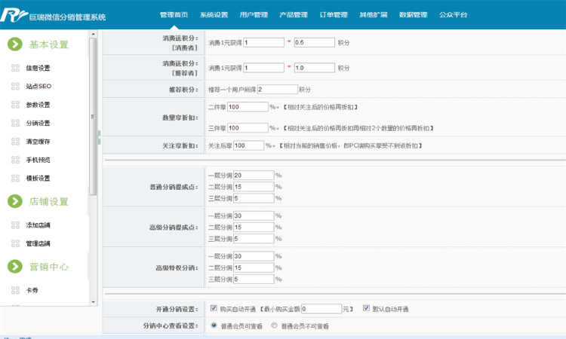Image resolution: width=566 pixels, height=339 pixels.
Task: Click the grid icon beside 管理店铺
Action: tap(16, 243)
